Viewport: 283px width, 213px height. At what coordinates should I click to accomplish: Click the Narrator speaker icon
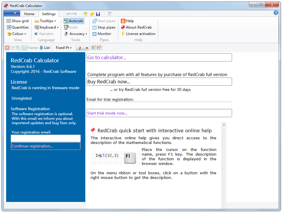coord(36,34)
